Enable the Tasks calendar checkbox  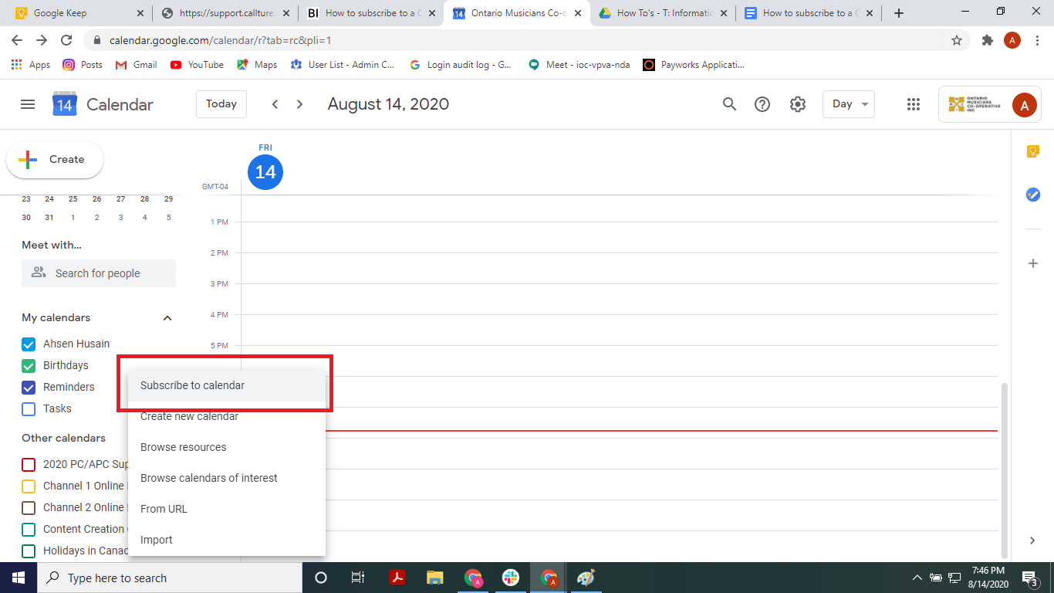pos(29,409)
